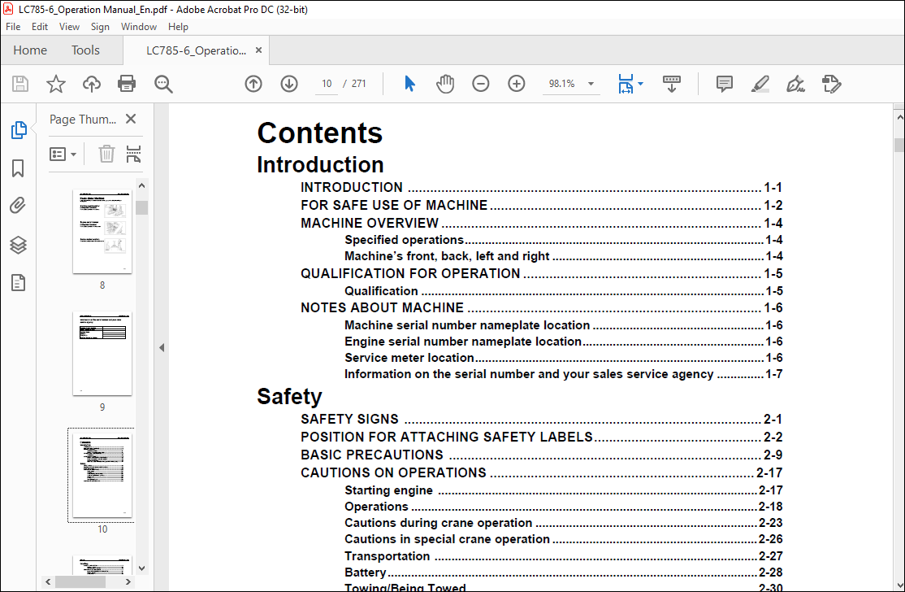Click the MACHINE OVERVIEW contents entry

click(541, 223)
